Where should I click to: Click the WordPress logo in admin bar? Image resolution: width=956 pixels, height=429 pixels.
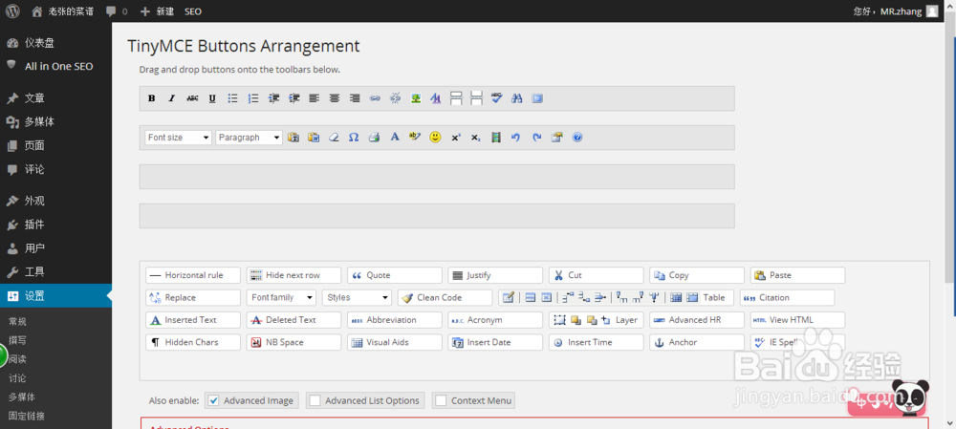click(x=12, y=11)
